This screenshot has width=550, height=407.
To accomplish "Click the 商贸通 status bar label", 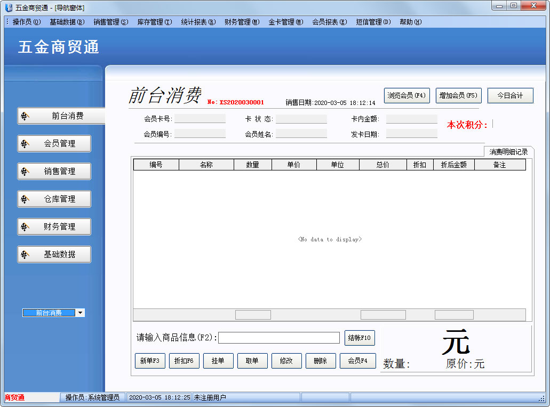I will point(15,397).
